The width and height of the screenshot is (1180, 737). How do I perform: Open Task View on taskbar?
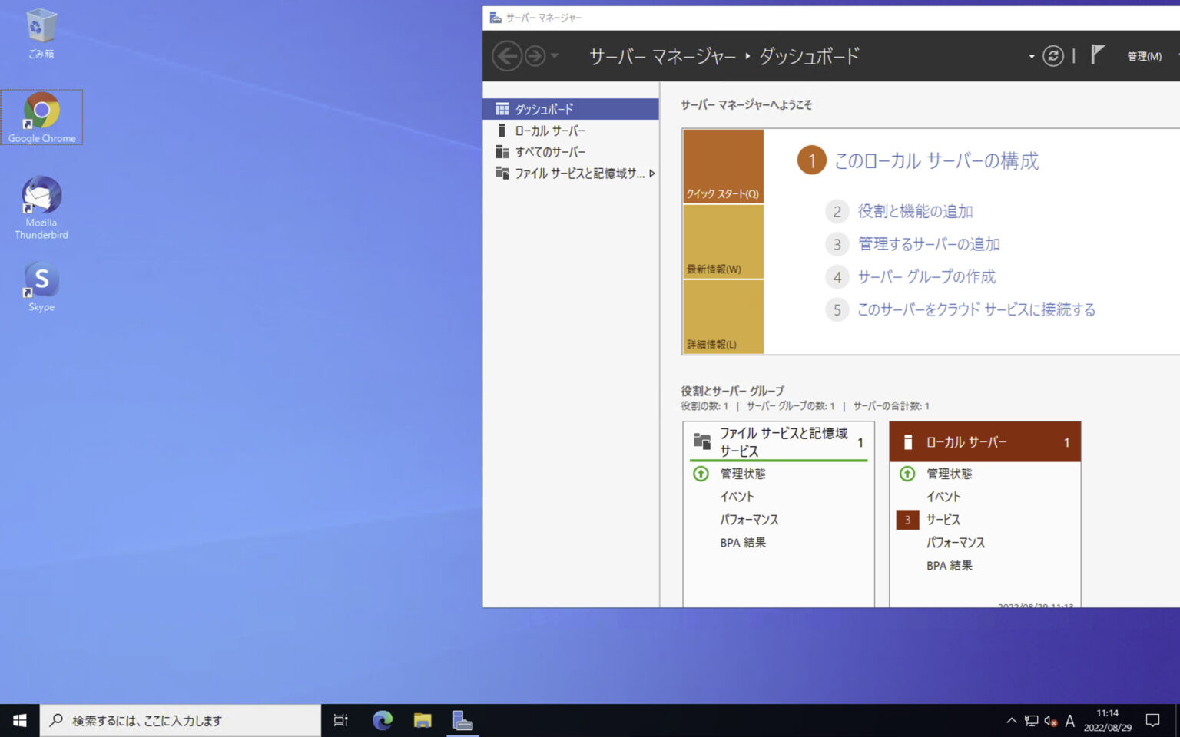tap(341, 720)
